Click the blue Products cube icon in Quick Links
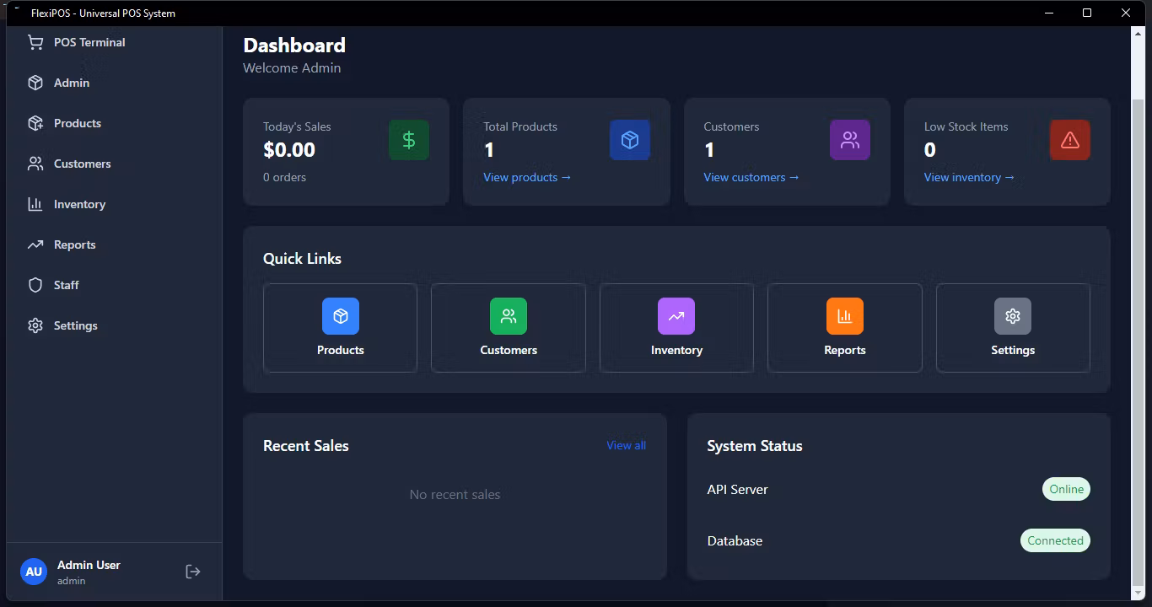This screenshot has height=607, width=1152. pyautogui.click(x=341, y=316)
